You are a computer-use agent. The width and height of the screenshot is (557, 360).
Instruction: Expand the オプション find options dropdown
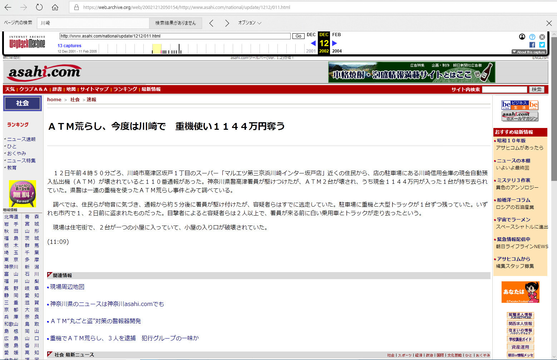click(250, 23)
